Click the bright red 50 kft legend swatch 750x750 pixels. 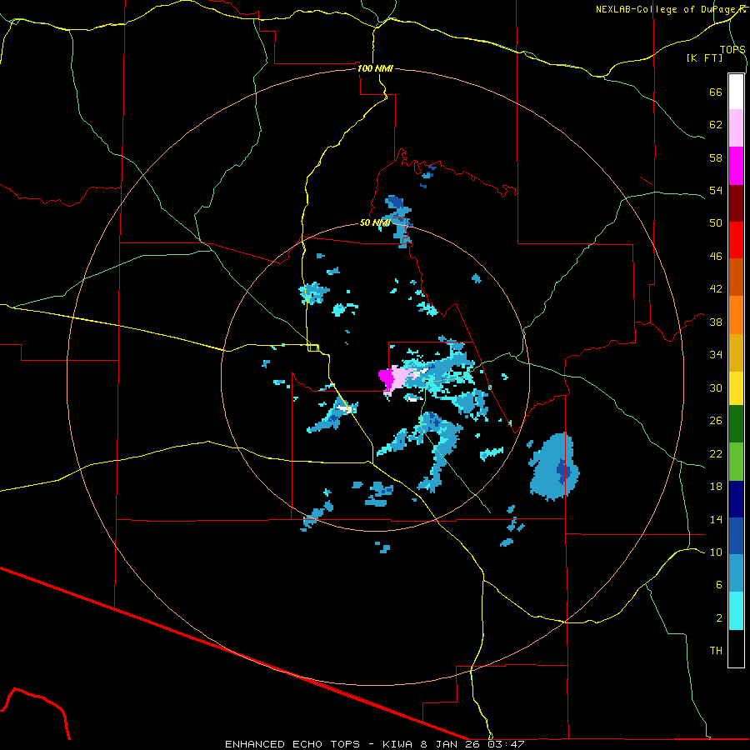coord(736,240)
